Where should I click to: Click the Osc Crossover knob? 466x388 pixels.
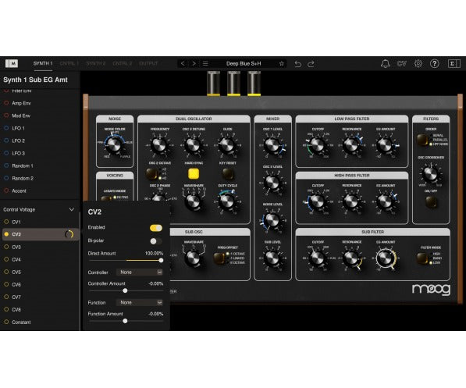pos(430,173)
